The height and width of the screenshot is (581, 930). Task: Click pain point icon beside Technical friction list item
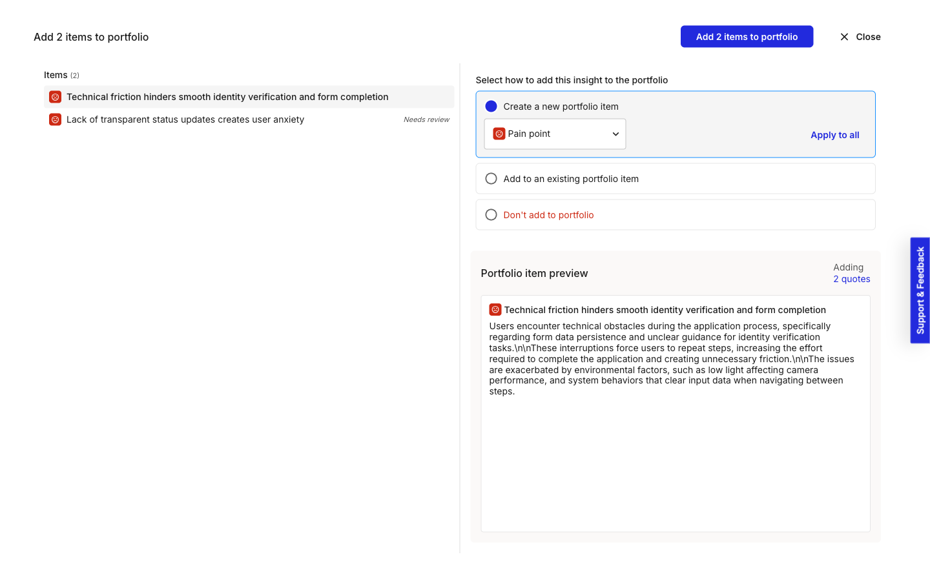tap(56, 97)
